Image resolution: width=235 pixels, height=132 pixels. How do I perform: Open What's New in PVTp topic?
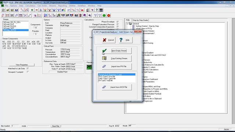tap(144, 29)
